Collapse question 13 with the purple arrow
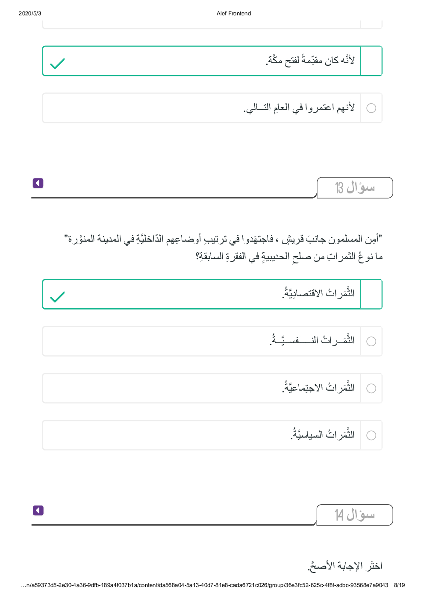424x599 pixels. click(x=38, y=183)
